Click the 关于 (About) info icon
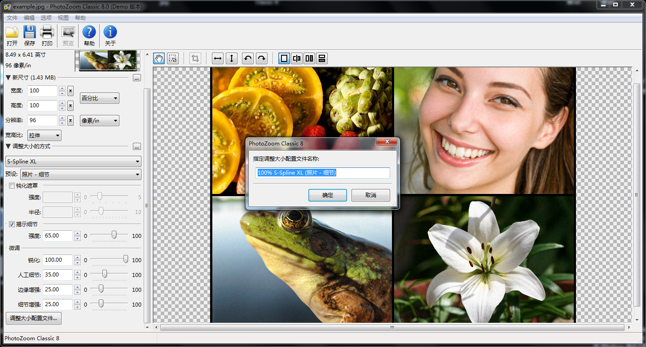 tap(110, 32)
